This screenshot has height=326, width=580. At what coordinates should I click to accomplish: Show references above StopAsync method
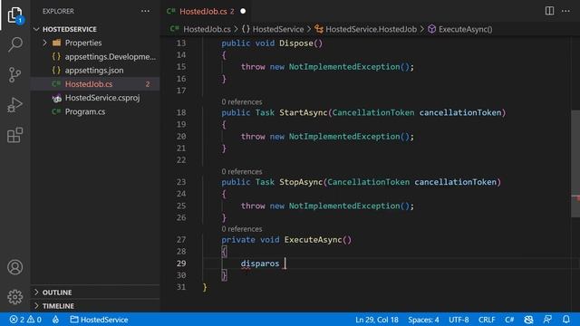click(x=242, y=171)
